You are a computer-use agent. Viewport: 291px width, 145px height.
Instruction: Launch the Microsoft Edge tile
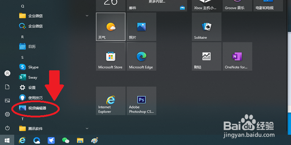tap(141, 56)
